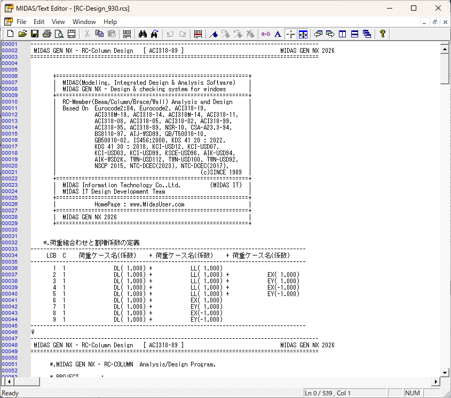The image size is (451, 398).
Task: Click the horizontal scrollbar thumb
Action: point(27,381)
